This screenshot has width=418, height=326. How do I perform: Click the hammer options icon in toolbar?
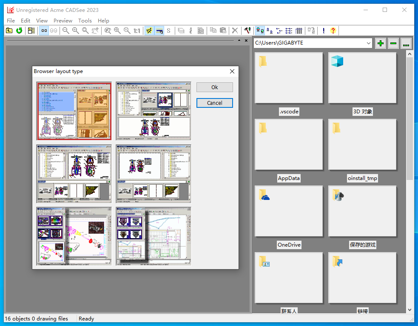coord(247,31)
